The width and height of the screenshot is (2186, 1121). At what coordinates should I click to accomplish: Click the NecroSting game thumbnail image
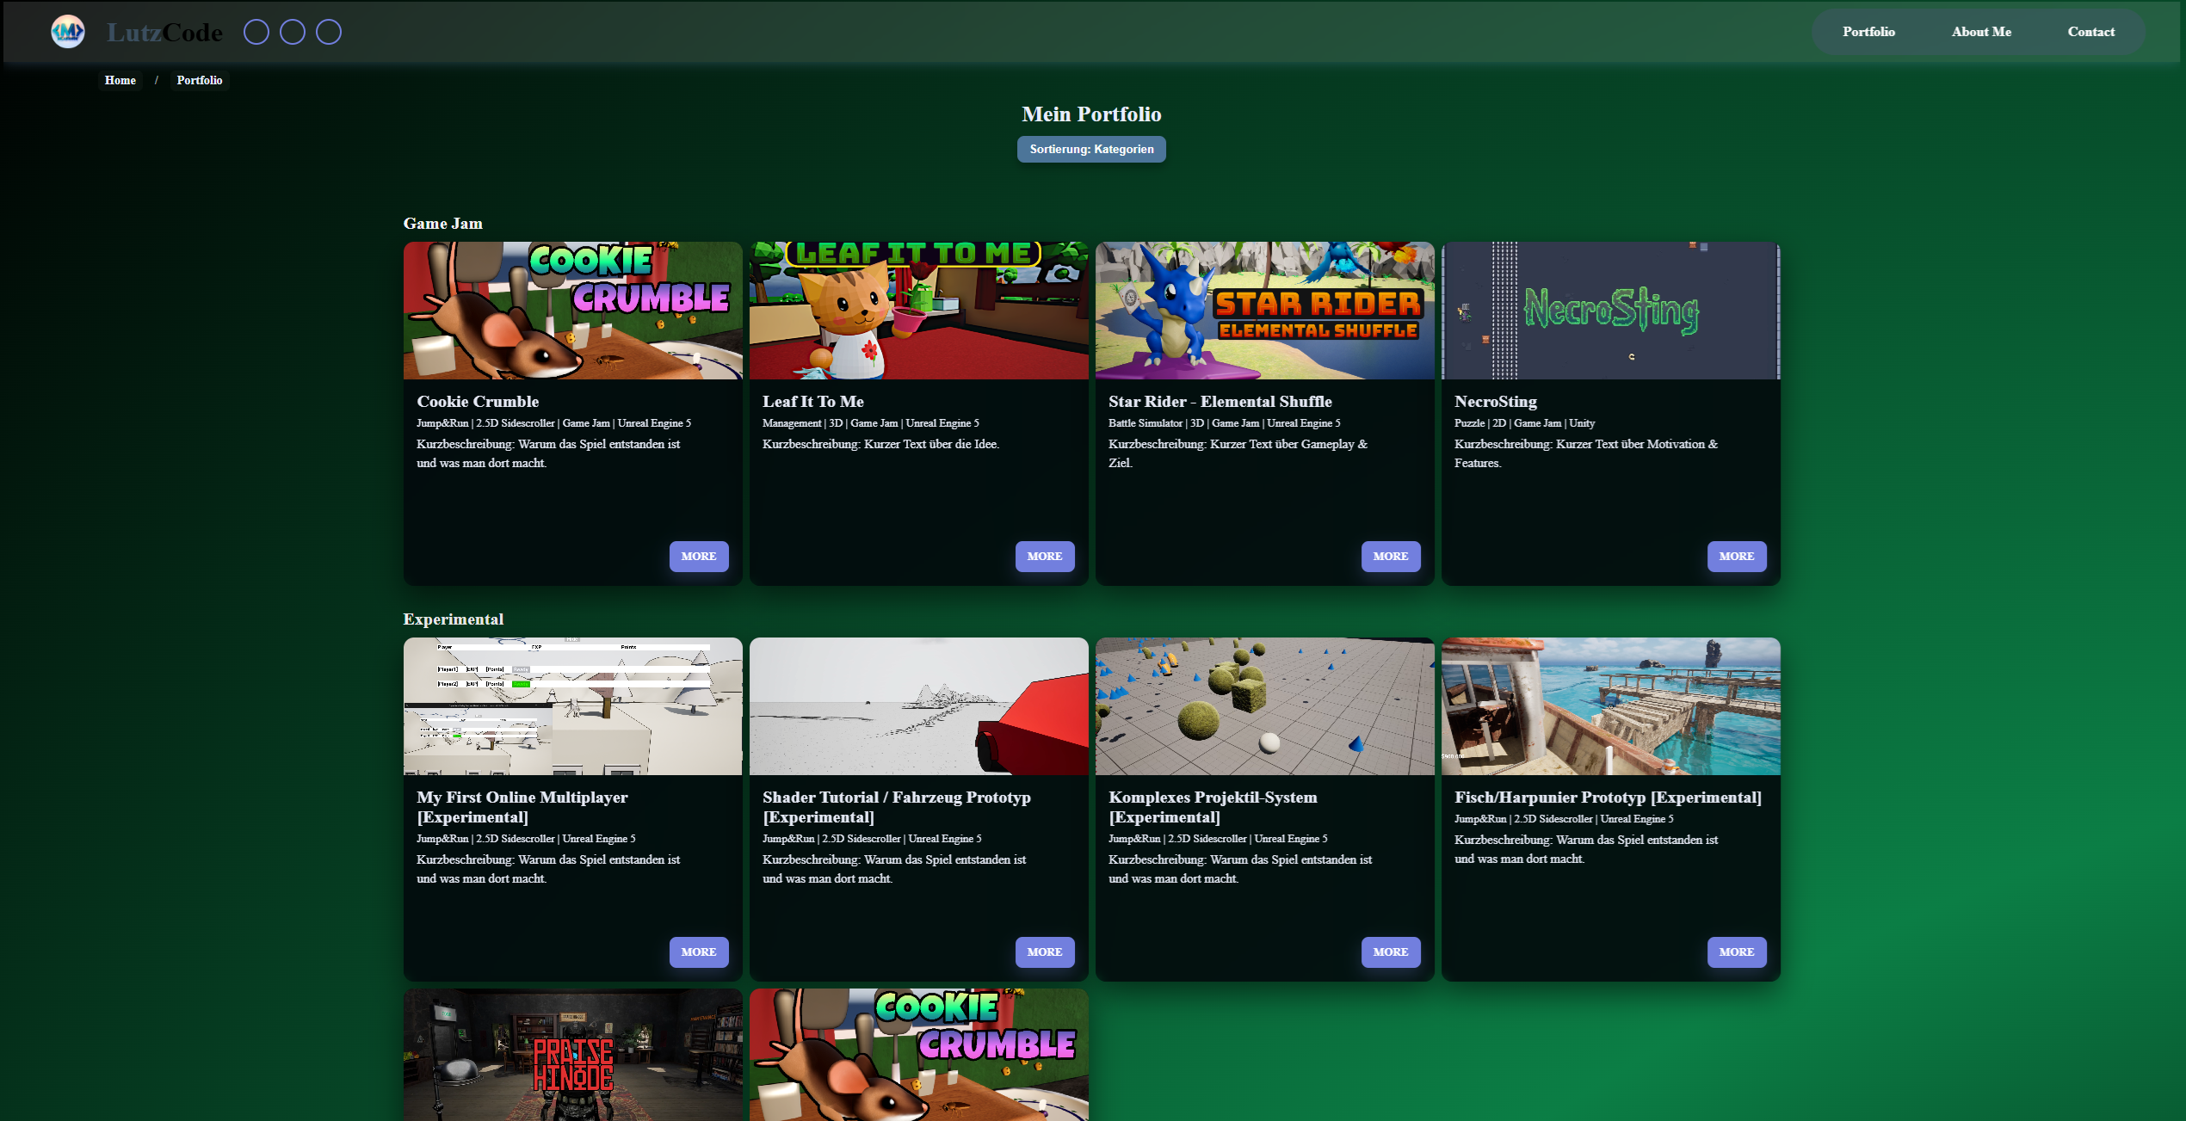[x=1610, y=311]
